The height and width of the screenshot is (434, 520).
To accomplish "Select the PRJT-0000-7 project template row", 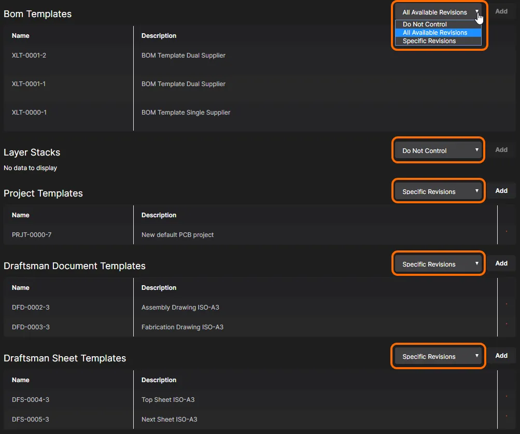I will [x=32, y=235].
